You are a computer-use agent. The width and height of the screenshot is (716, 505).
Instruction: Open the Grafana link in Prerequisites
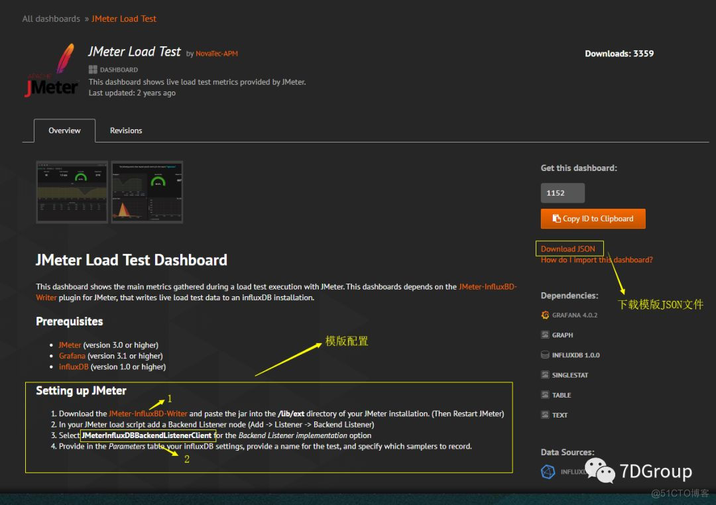click(72, 356)
